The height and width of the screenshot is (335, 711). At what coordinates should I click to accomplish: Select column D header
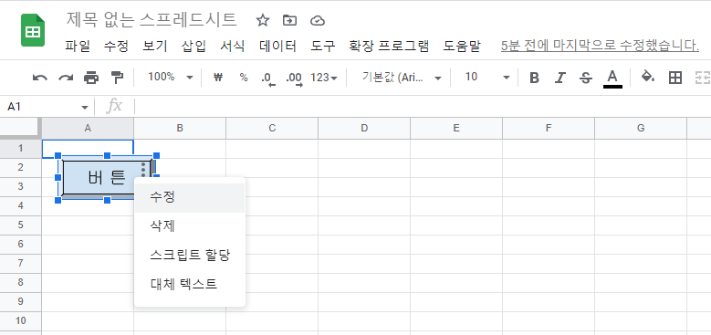[x=364, y=129]
